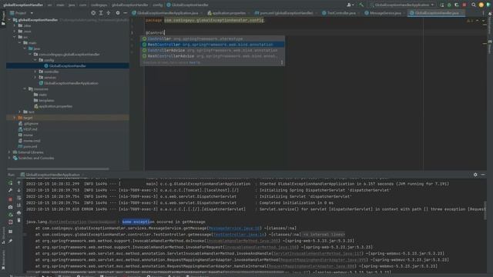The height and width of the screenshot is (277, 493).
Task: Open Project panel gear options
Action: (118, 13)
